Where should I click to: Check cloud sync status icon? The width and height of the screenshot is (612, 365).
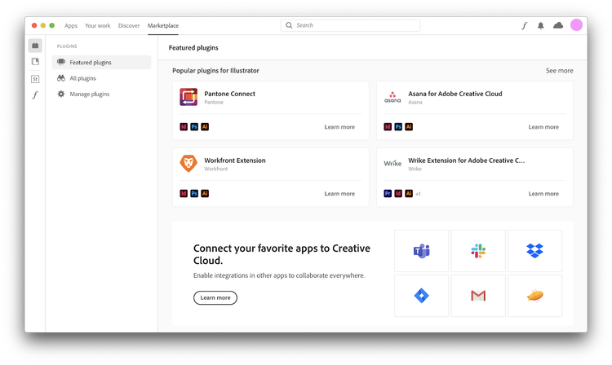click(x=558, y=25)
